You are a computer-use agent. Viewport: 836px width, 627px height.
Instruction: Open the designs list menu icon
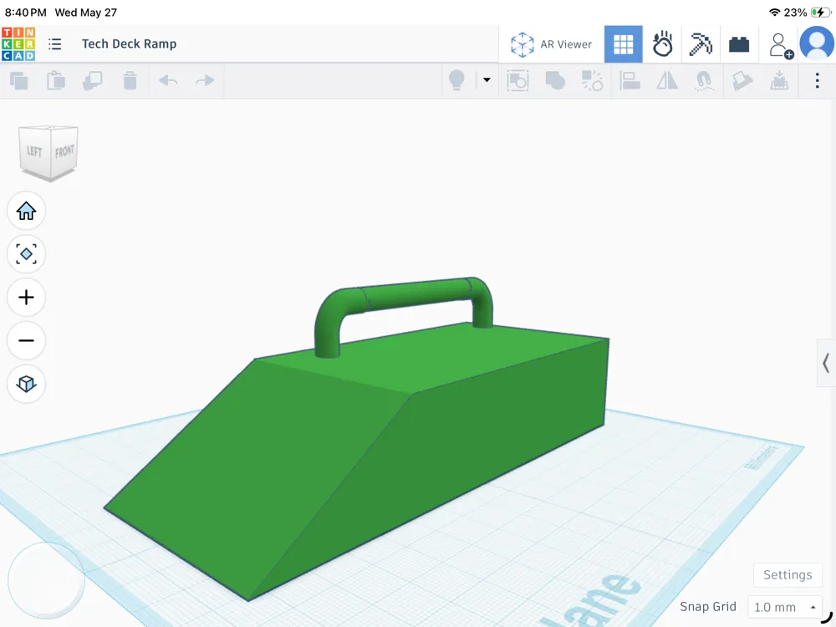pyautogui.click(x=55, y=43)
